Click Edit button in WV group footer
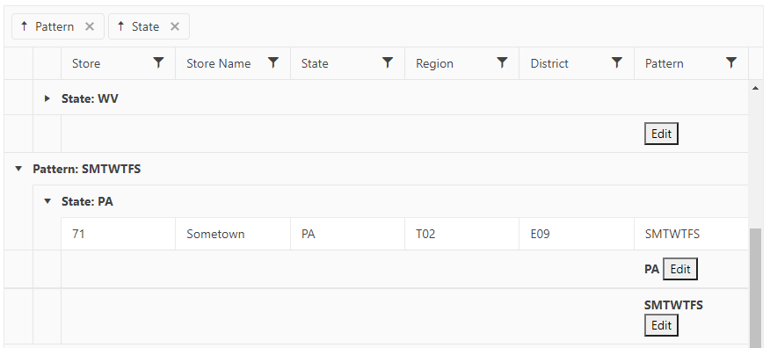 (x=661, y=134)
